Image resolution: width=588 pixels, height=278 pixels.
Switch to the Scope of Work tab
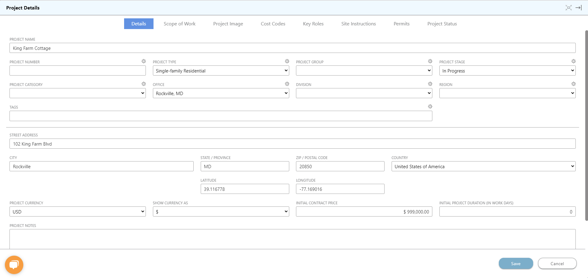tap(179, 24)
